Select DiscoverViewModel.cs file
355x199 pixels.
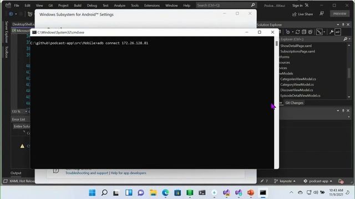297,90
